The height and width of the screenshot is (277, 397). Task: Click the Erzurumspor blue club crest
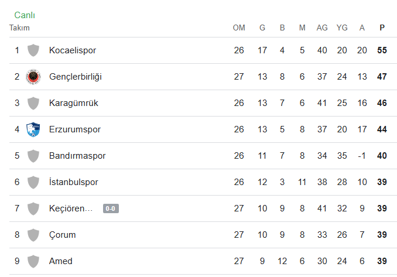[x=33, y=129]
